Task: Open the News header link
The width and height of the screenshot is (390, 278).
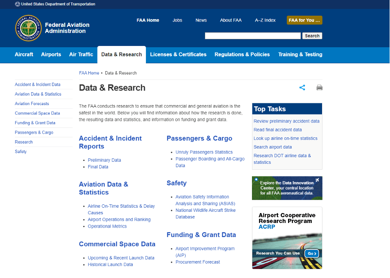Action: coord(201,20)
